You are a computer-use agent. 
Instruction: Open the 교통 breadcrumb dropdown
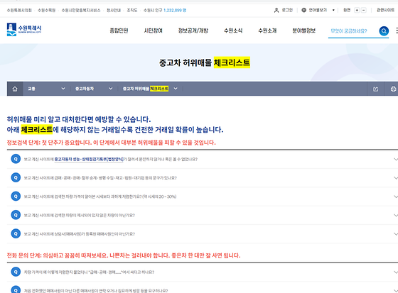(46, 89)
